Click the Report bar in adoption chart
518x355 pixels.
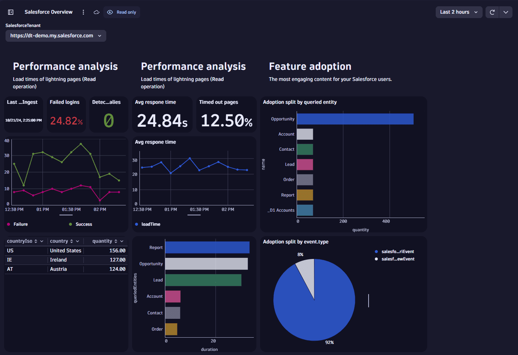305,195
